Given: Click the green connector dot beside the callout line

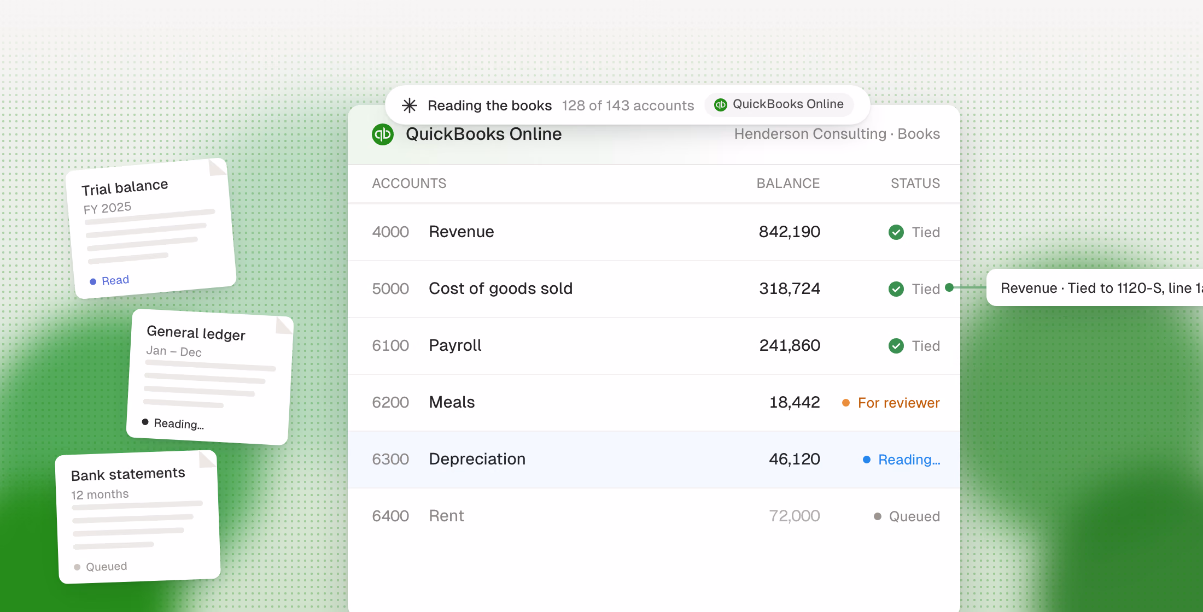Looking at the screenshot, I should (949, 287).
